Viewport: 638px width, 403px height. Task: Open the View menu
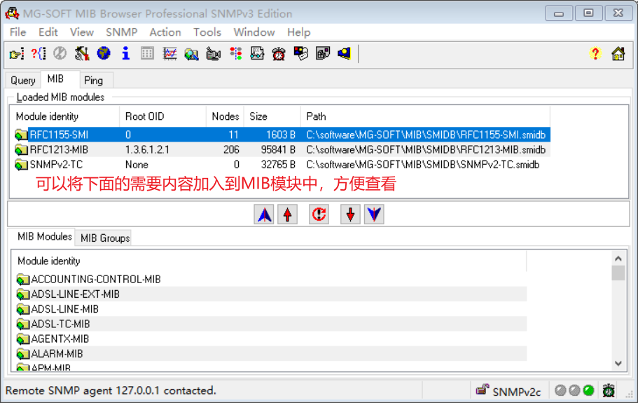(x=82, y=32)
